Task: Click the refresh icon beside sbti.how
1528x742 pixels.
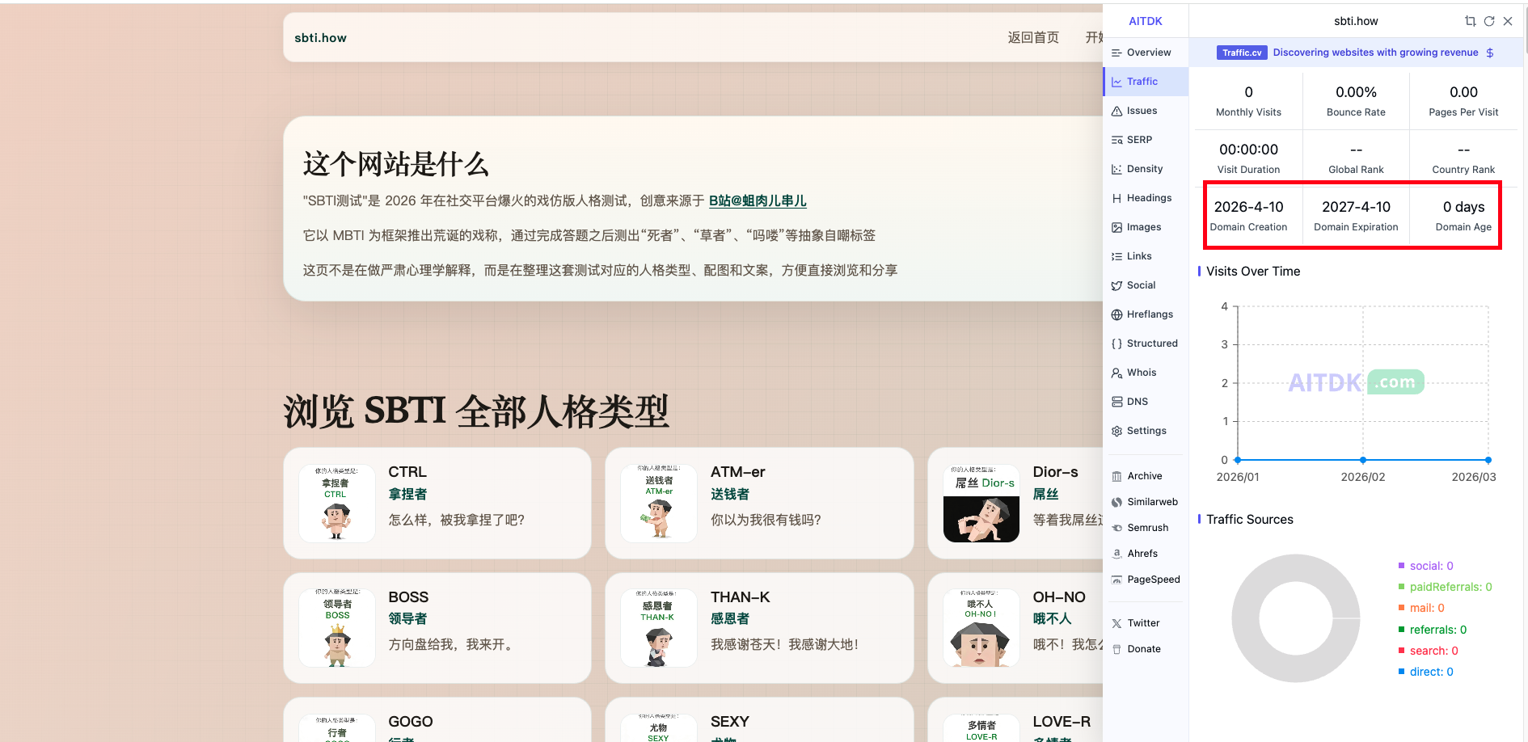Action: click(1489, 22)
